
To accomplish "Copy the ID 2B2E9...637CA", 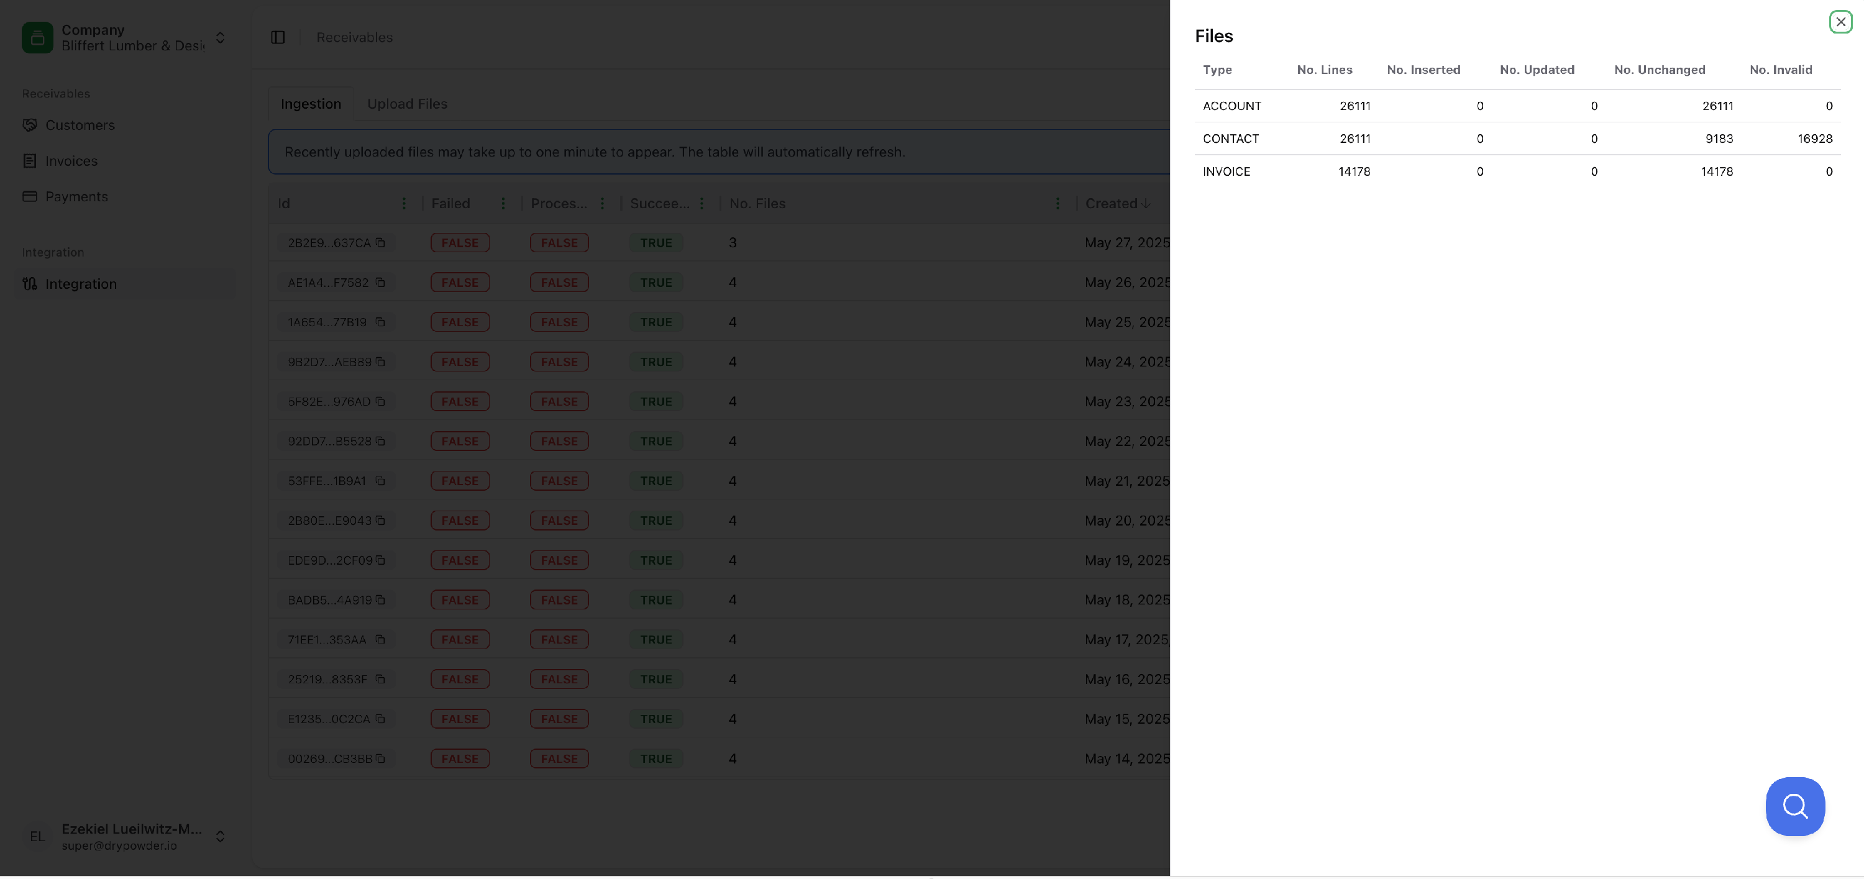I will pyautogui.click(x=381, y=242).
